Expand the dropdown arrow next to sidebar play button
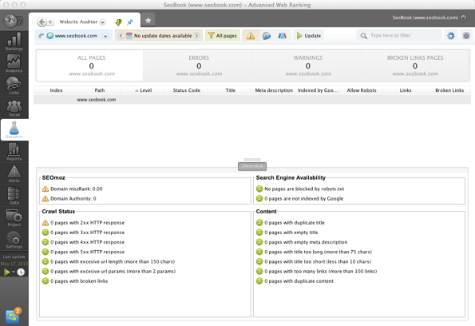The width and height of the screenshot is (475, 326). 14,272
